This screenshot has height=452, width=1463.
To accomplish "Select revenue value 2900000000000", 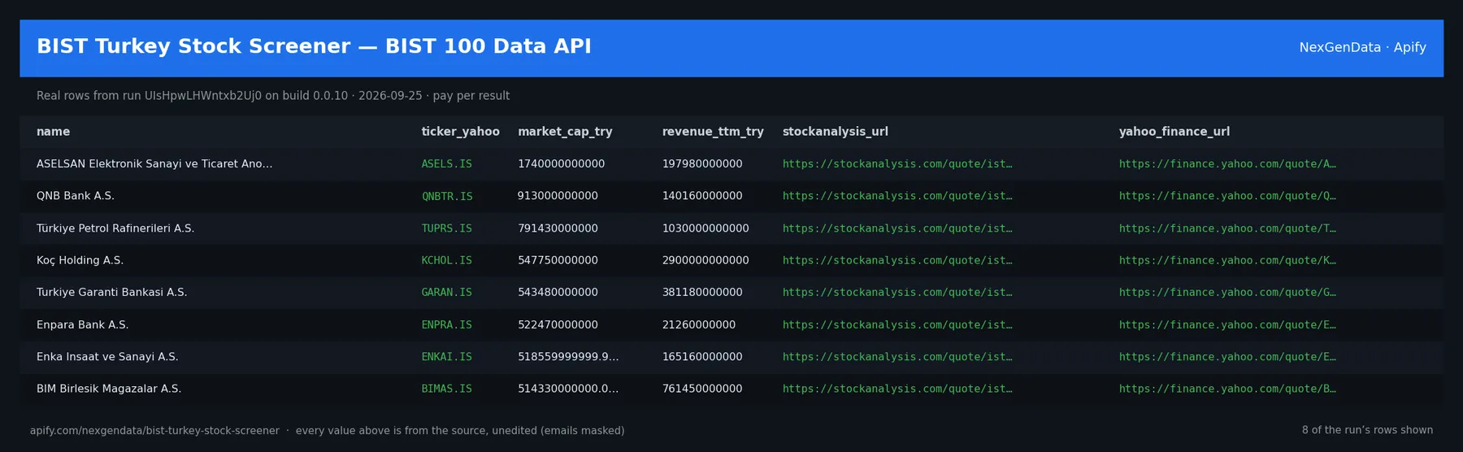I will [705, 260].
